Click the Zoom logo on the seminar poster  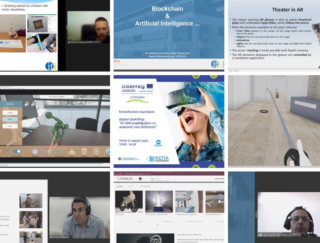pyautogui.click(x=158, y=143)
